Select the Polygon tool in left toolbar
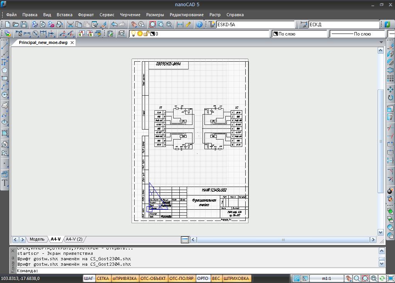395x283 pixels. point(5,70)
